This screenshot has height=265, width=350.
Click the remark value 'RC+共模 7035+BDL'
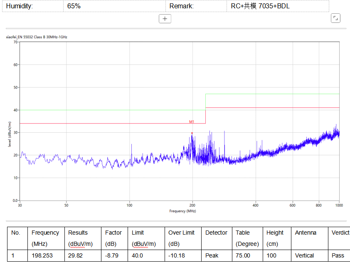tap(260, 6)
